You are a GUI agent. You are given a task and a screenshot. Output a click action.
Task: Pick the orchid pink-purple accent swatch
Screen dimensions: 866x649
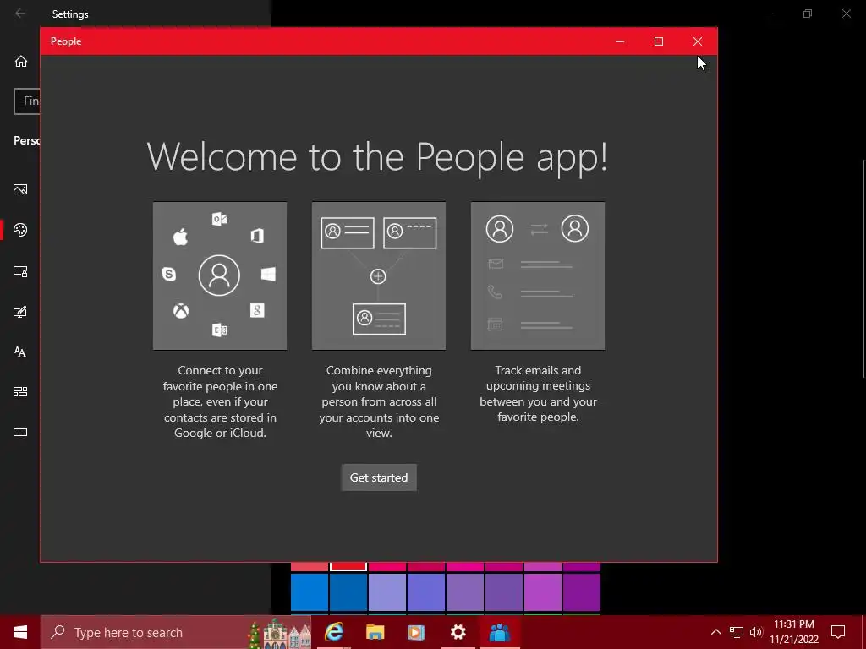pyautogui.click(x=543, y=592)
